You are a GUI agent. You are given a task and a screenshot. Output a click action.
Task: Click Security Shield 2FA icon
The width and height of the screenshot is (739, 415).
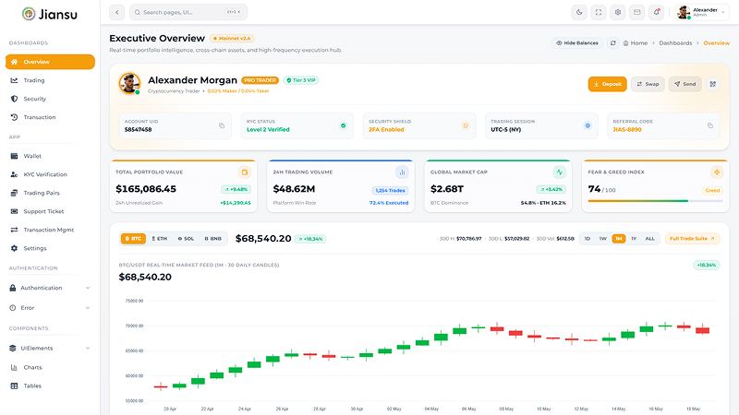click(x=466, y=125)
